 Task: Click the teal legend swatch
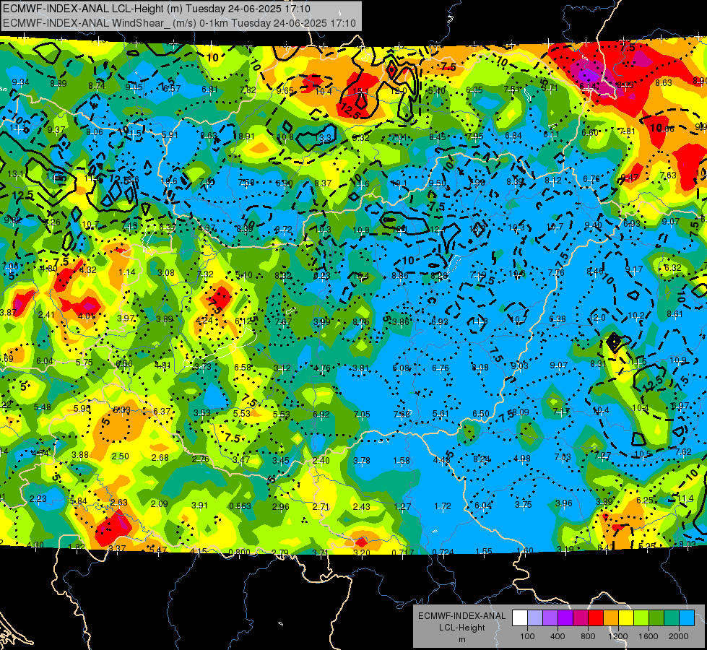tap(671, 618)
